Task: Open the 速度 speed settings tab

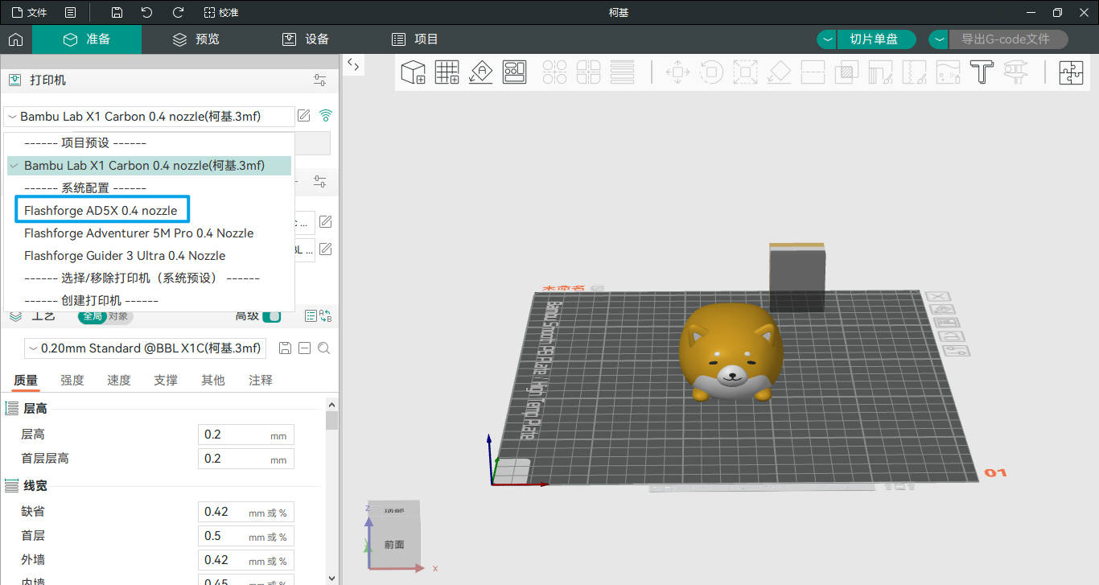Action: (x=119, y=380)
